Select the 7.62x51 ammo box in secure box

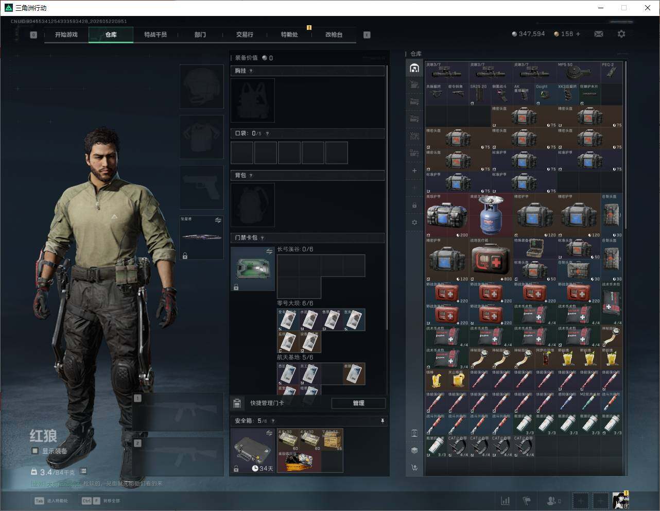pos(332,440)
